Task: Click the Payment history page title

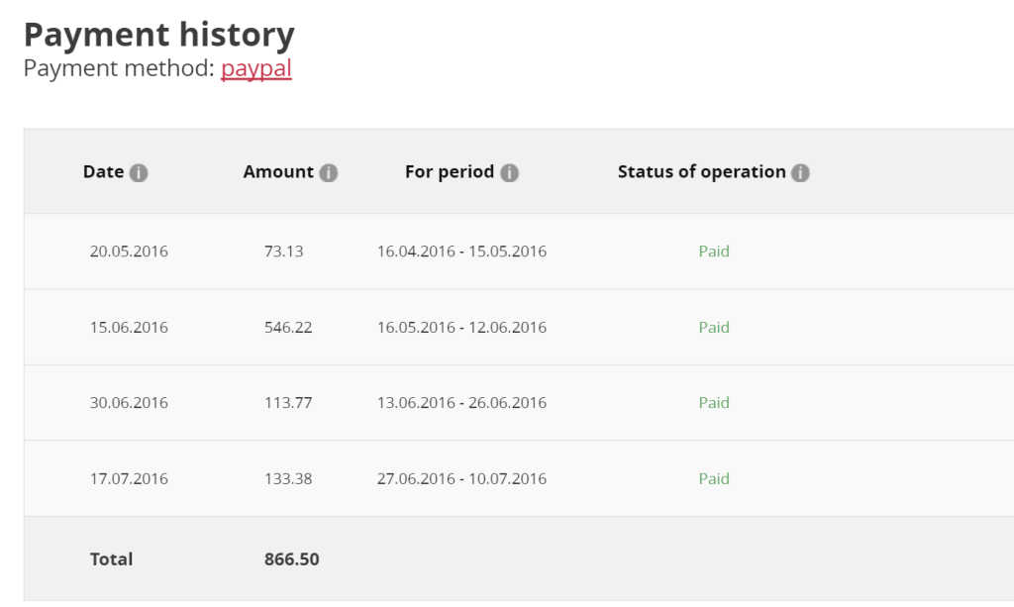Action: coord(159,34)
